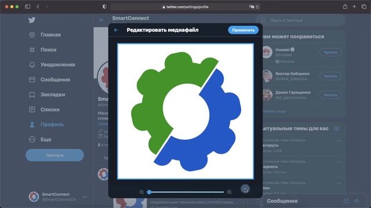
Task: Show Safari tab overview
Action: pyautogui.click(x=363, y=6)
